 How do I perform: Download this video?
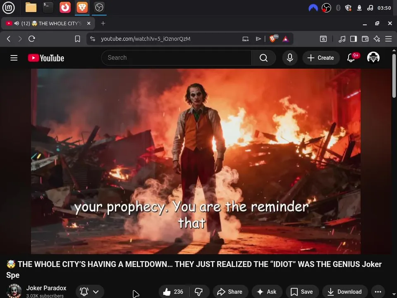coord(345,292)
